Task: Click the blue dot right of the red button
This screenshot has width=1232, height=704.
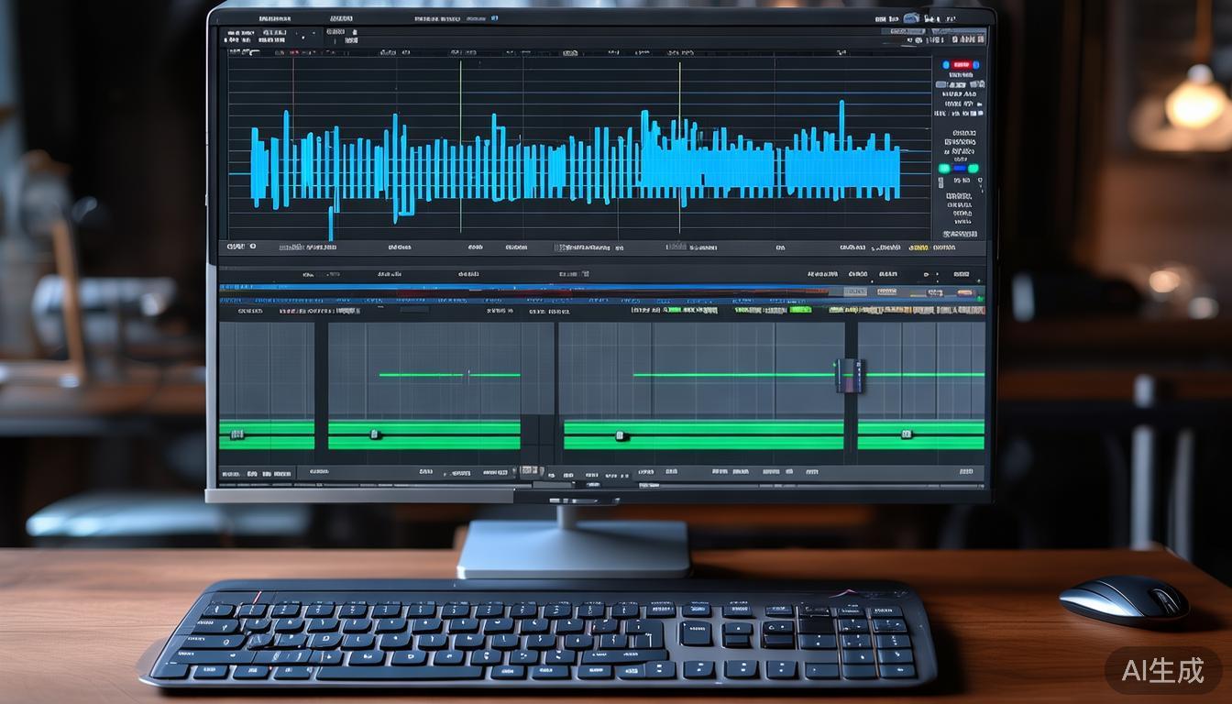Action: tap(975, 65)
